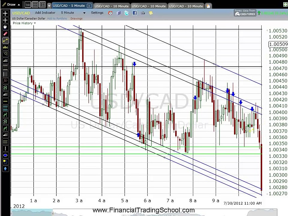Image resolution: width=288 pixels, height=216 pixels.
Task: Click the pencil Draw icon
Action: point(4,4)
